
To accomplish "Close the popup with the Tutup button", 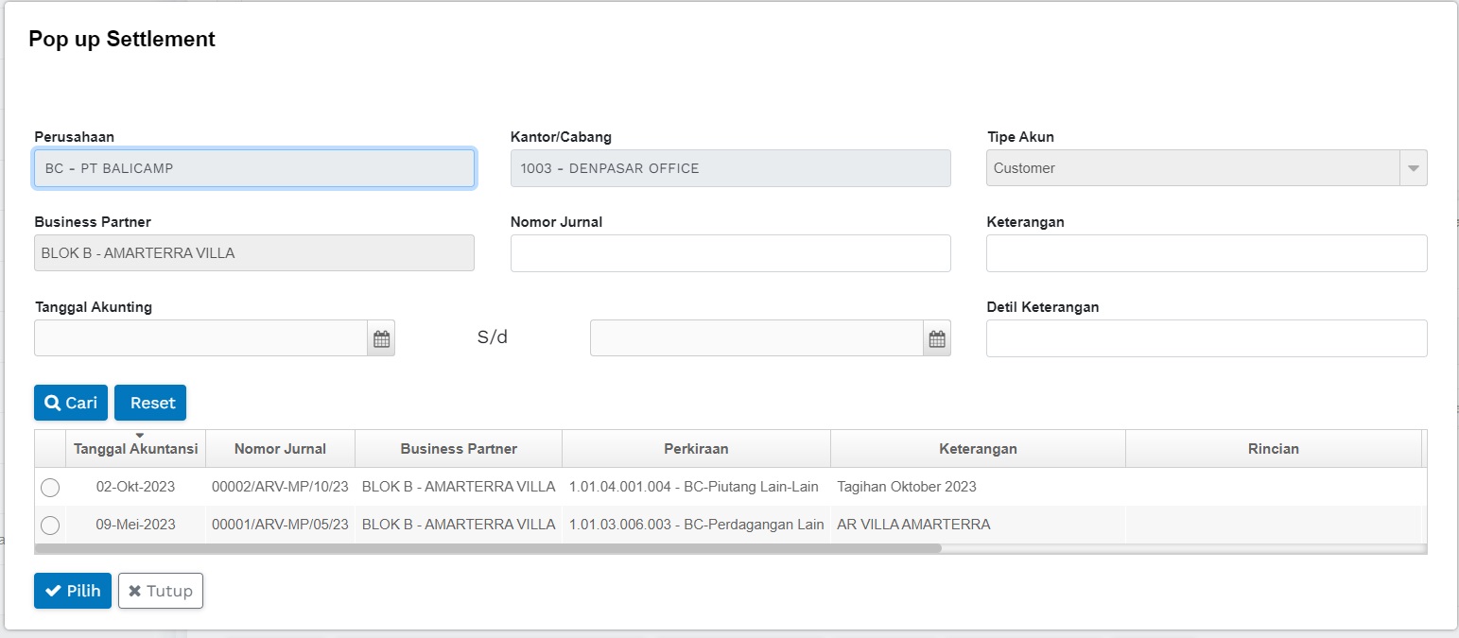I will tap(160, 591).
